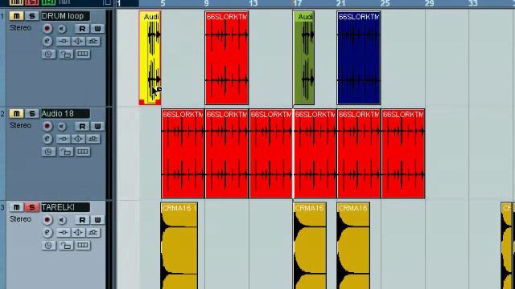Enable Read automation on TARELKI track
The height and width of the screenshot is (289, 515).
(82, 220)
